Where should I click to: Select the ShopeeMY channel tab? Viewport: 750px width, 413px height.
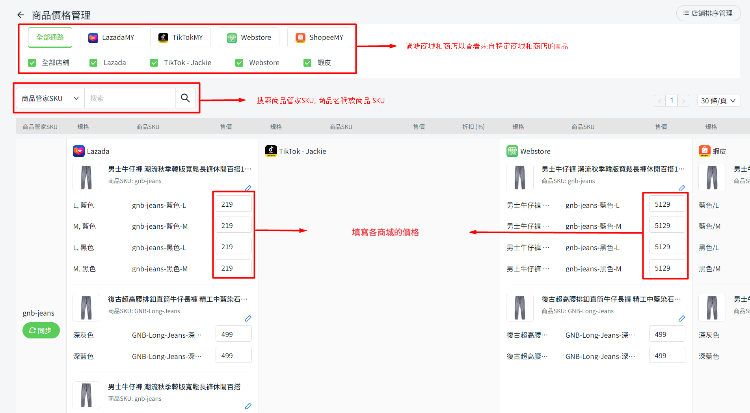click(x=319, y=37)
